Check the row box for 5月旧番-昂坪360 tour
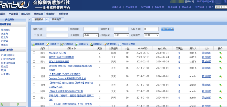The image size is (227, 107). tap(34, 68)
